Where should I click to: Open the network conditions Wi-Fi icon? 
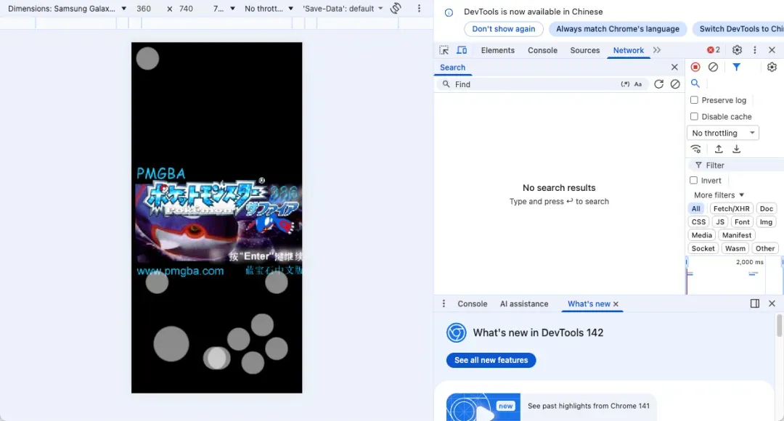(696, 149)
